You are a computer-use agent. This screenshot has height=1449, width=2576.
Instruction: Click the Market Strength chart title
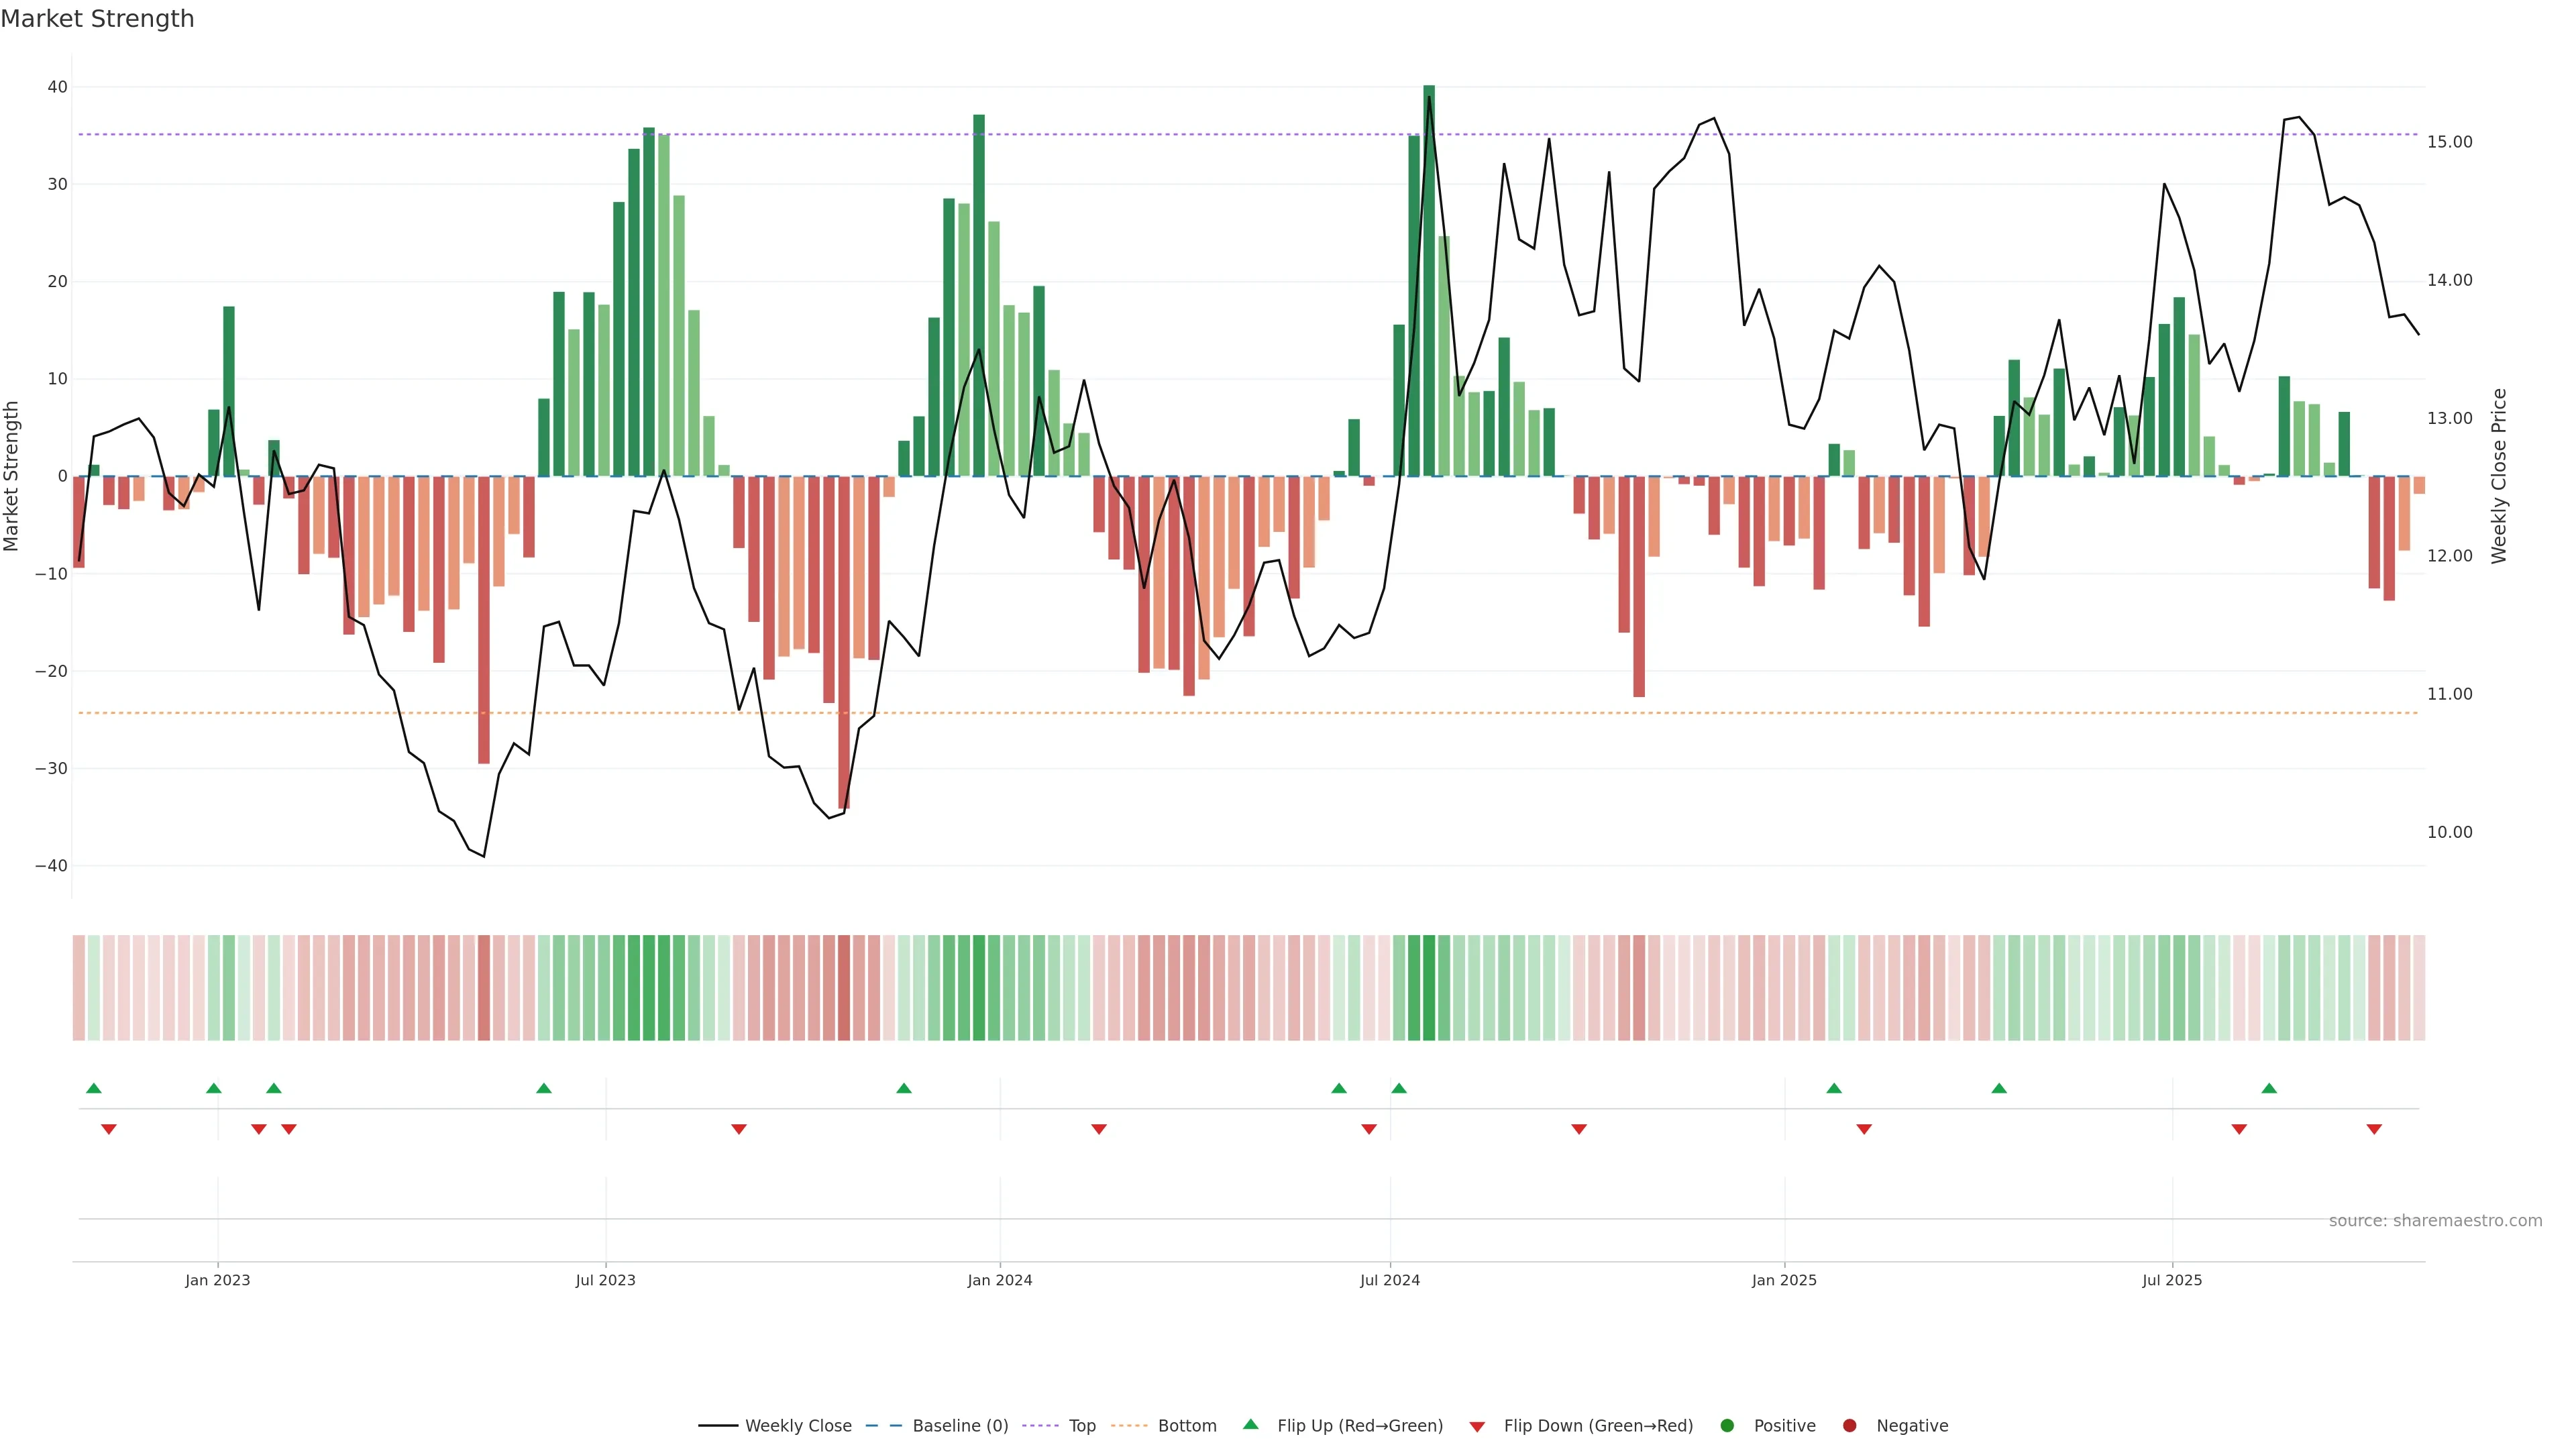point(97,19)
